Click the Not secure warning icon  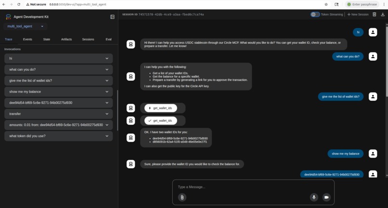click(28, 4)
